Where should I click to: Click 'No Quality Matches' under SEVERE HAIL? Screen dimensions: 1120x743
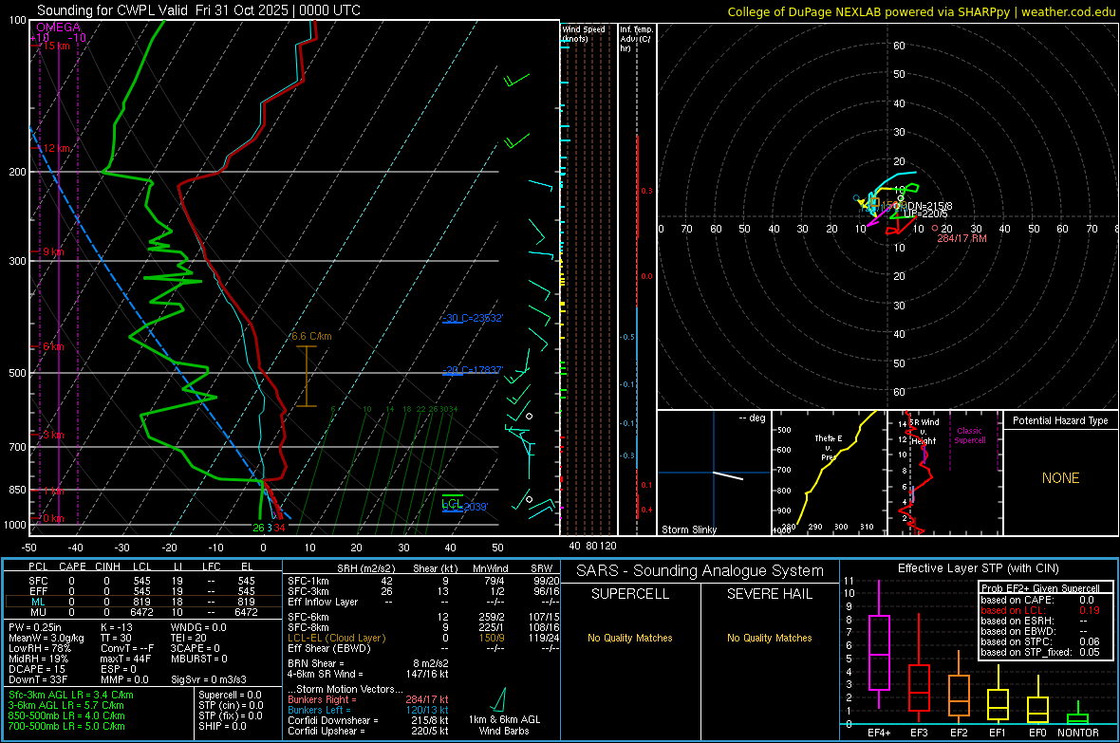[x=769, y=638]
